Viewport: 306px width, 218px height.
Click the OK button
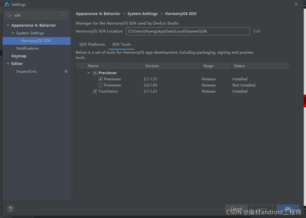click(288, 208)
